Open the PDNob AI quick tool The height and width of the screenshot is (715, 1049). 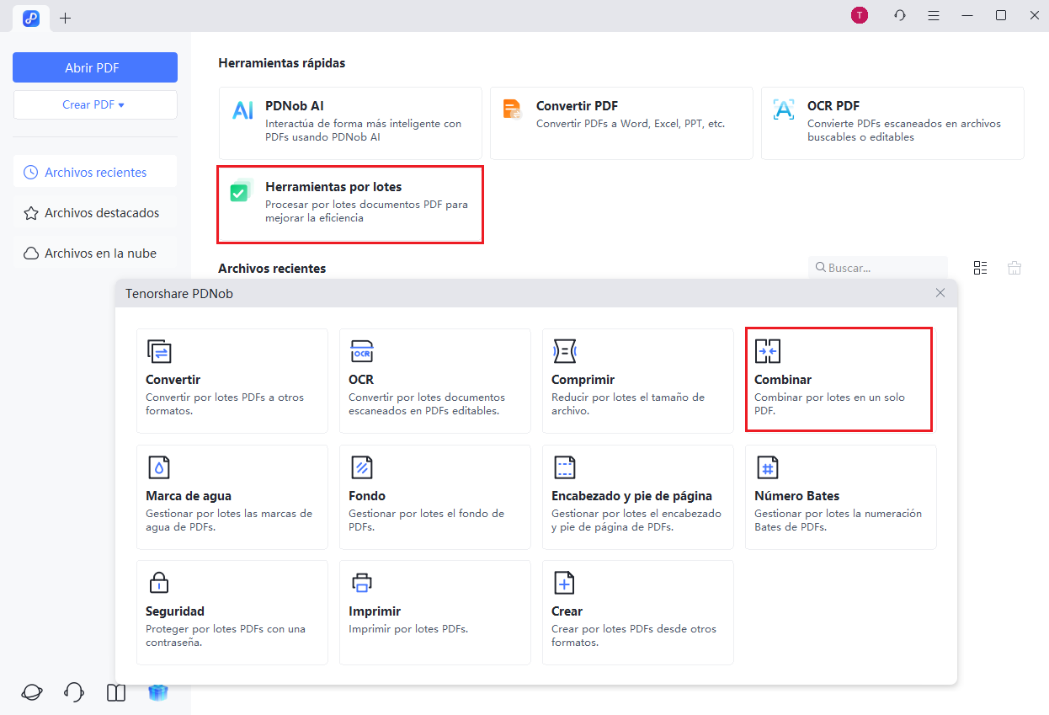point(350,123)
